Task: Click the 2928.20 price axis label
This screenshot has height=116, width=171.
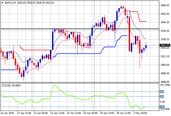Action: coord(165,39)
